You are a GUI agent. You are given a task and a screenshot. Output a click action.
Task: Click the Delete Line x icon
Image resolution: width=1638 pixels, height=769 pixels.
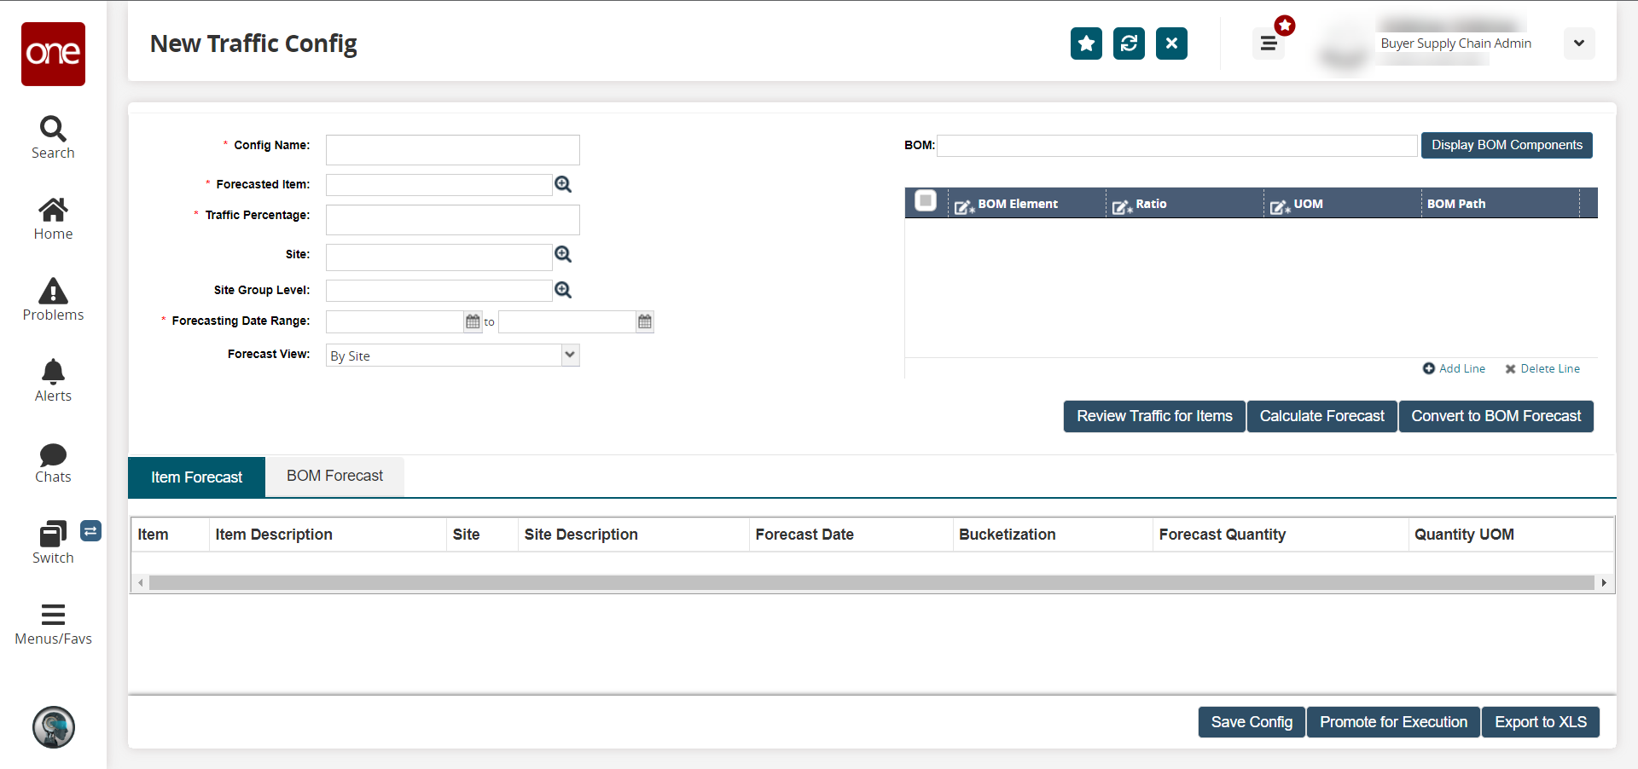1510,369
